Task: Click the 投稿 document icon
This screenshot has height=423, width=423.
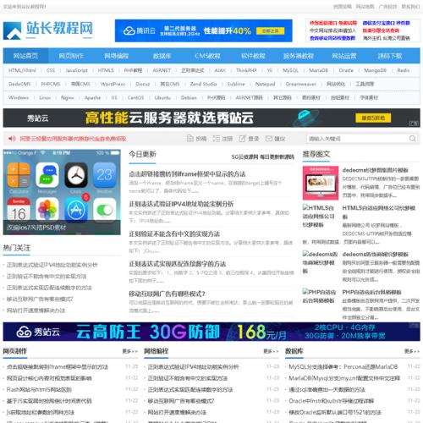Action: (190, 139)
